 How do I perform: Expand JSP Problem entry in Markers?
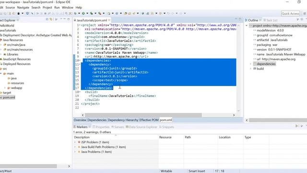tap(75, 142)
